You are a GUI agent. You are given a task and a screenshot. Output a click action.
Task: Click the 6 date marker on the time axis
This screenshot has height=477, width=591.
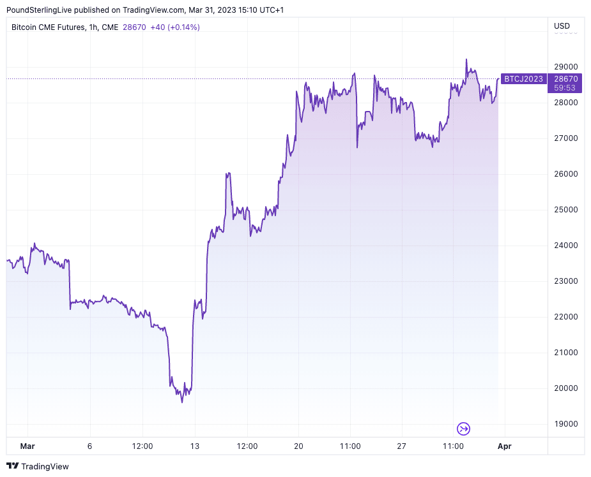[90, 446]
